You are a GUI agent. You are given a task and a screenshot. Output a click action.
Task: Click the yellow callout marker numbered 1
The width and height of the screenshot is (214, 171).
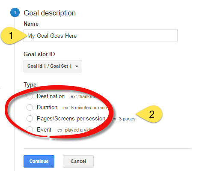click(x=12, y=36)
